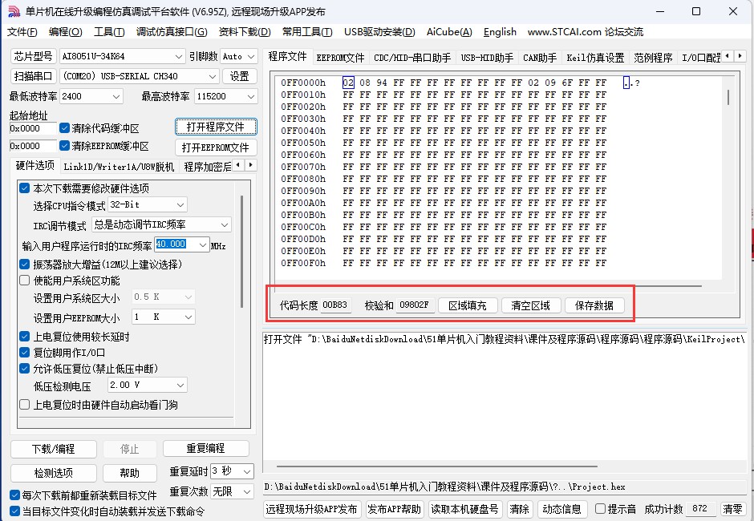Open the 文件(F) menu
This screenshot has width=754, height=521.
click(22, 32)
